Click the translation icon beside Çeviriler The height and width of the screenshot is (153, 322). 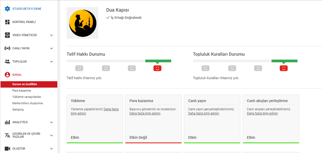tap(8, 135)
